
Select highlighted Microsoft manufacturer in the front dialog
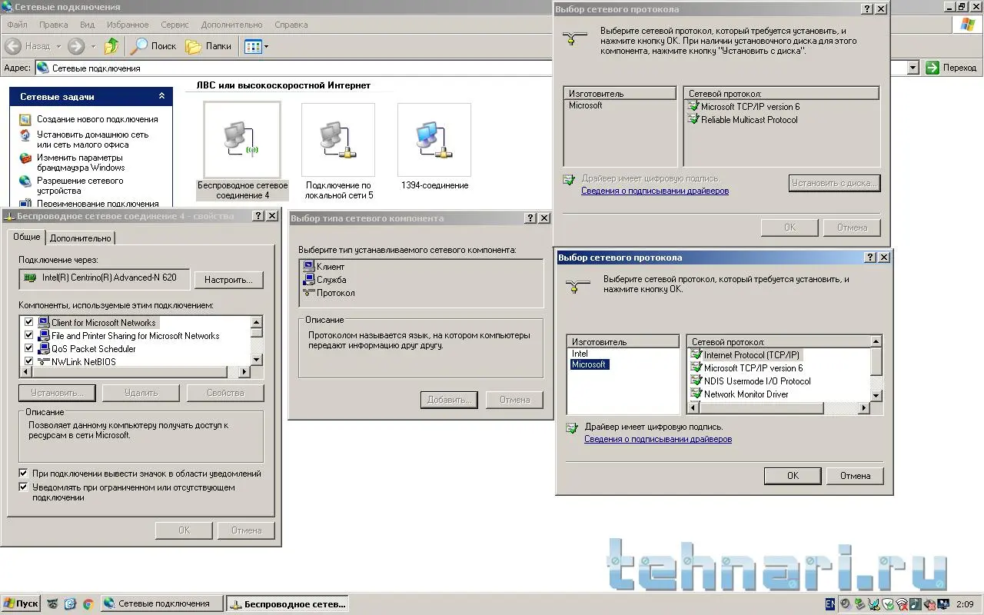pos(589,365)
